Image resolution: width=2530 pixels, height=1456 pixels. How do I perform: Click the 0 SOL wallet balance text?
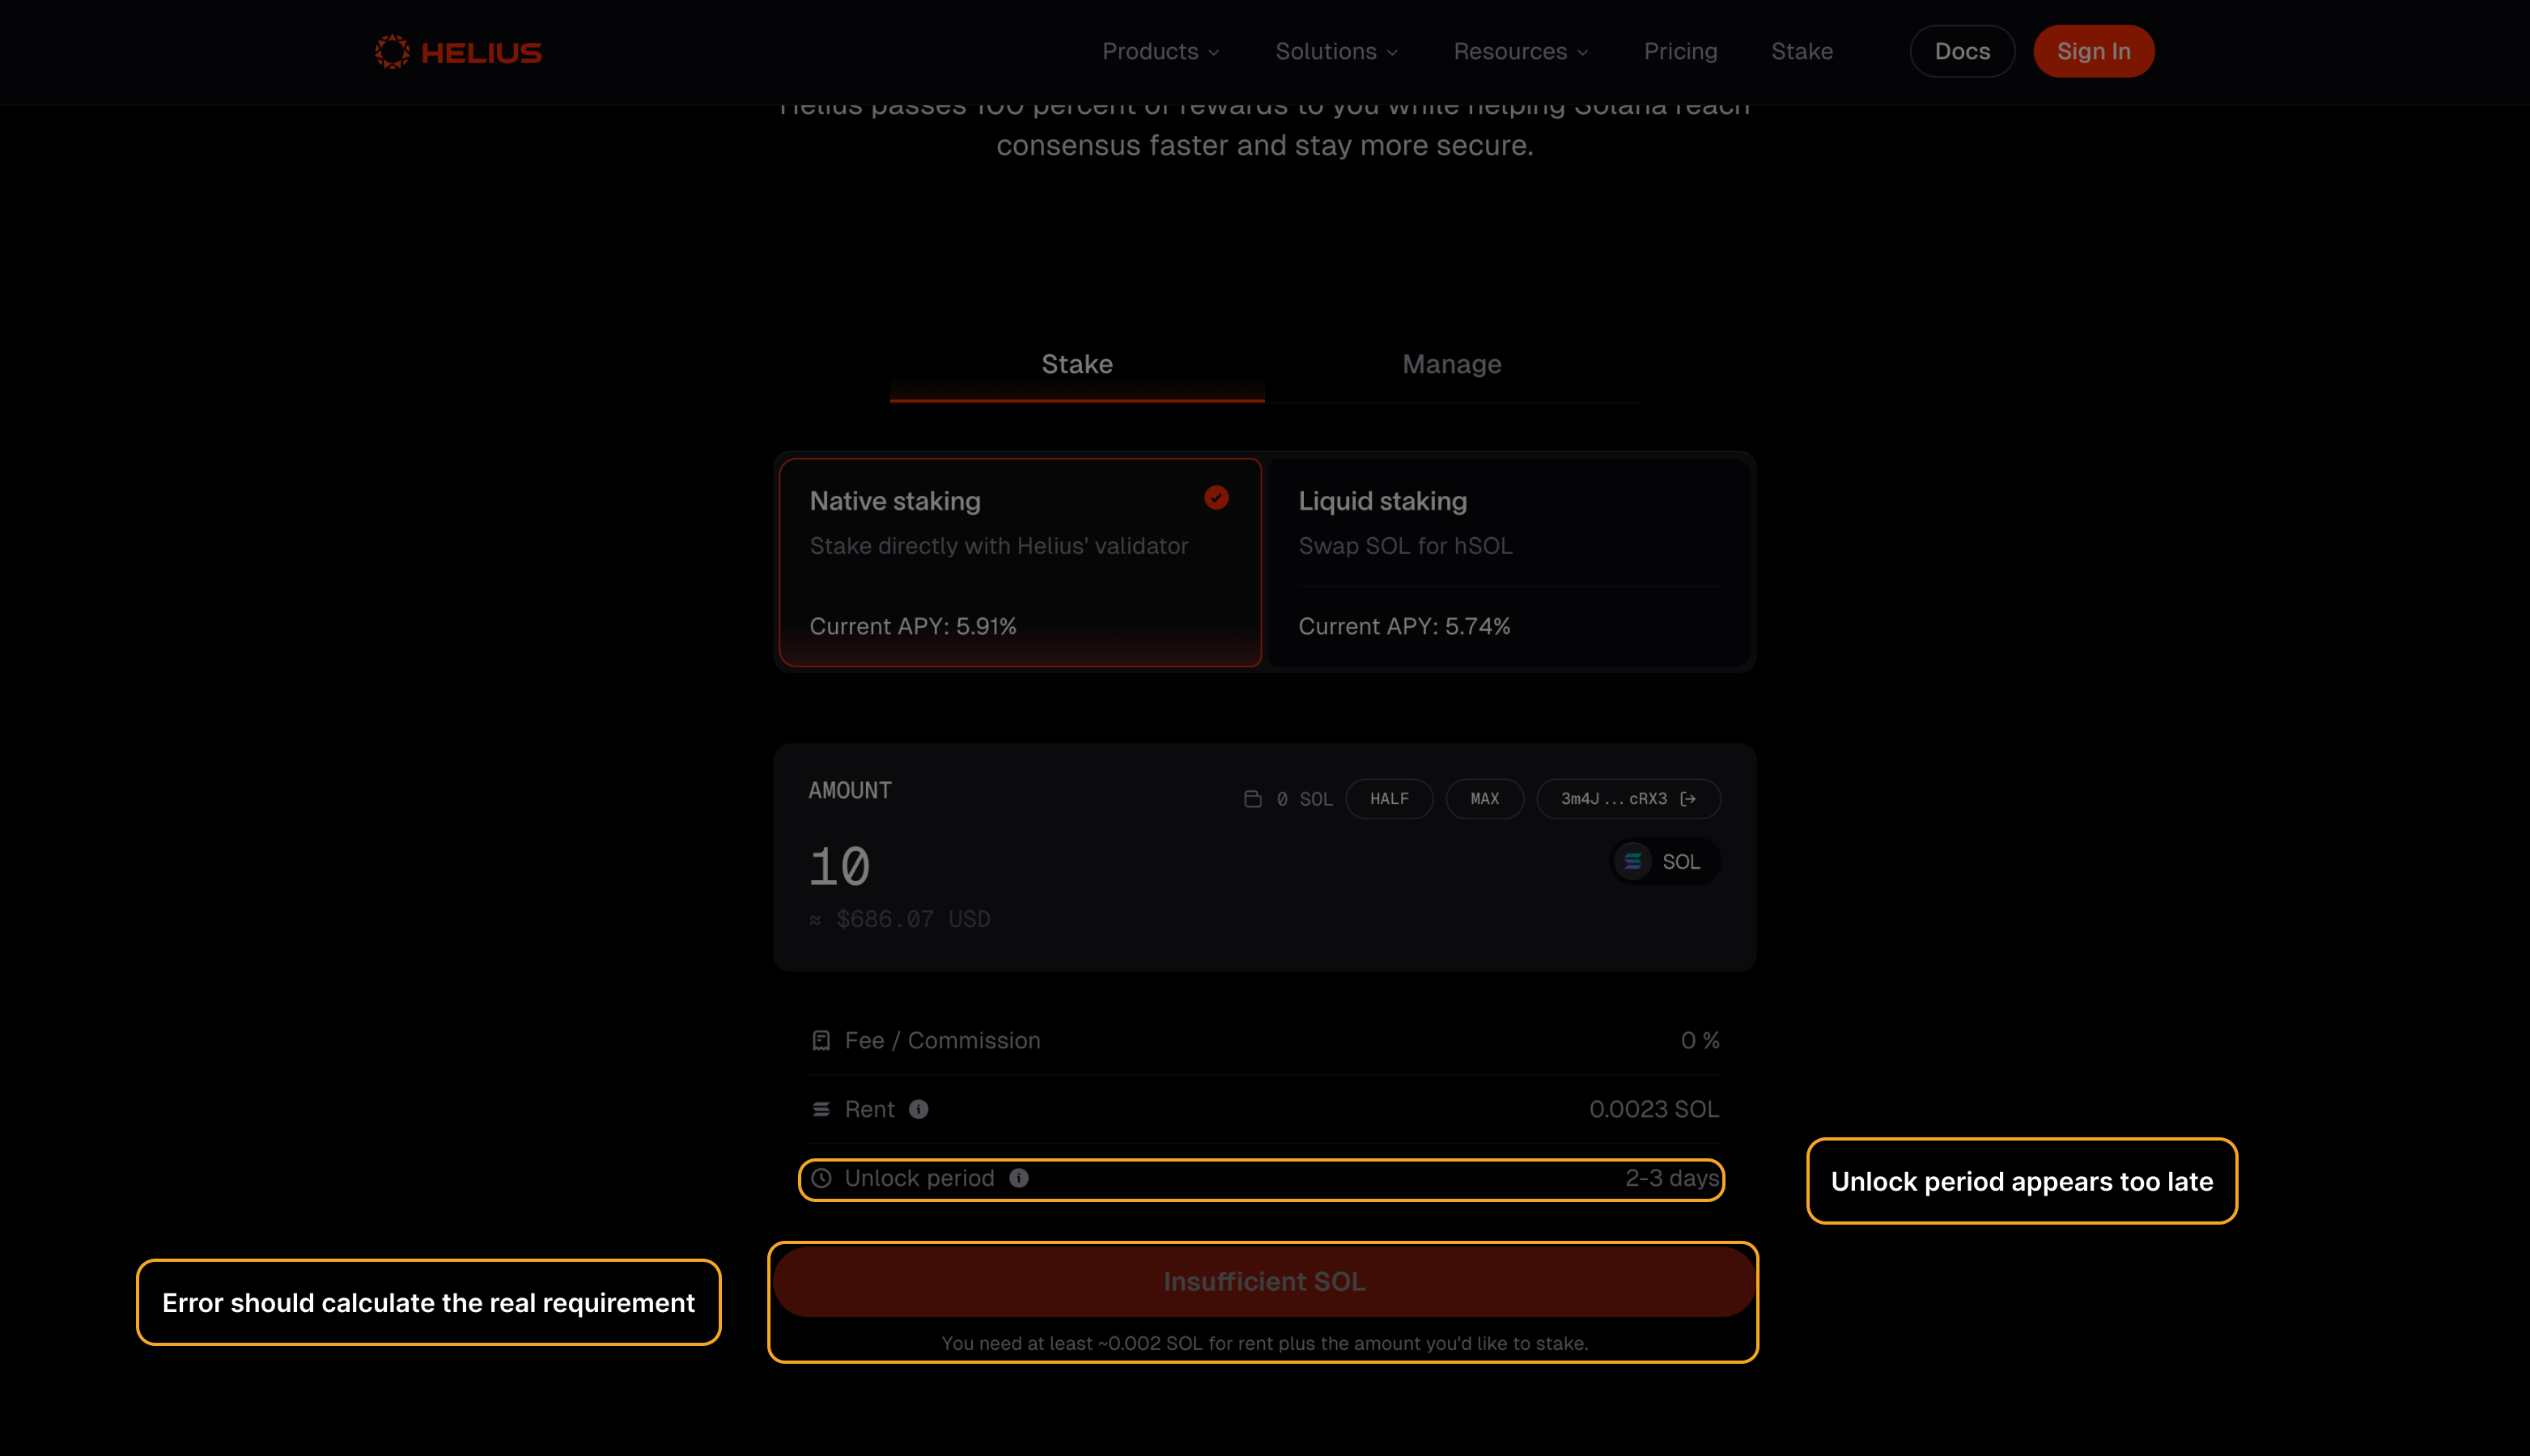point(1305,799)
